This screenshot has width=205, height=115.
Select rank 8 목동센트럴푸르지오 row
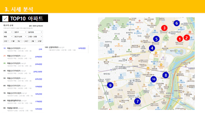pyautogui.click(x=23, y=102)
